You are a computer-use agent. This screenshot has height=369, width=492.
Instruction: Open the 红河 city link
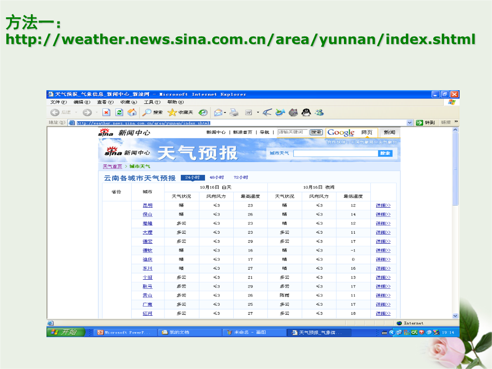148,313
